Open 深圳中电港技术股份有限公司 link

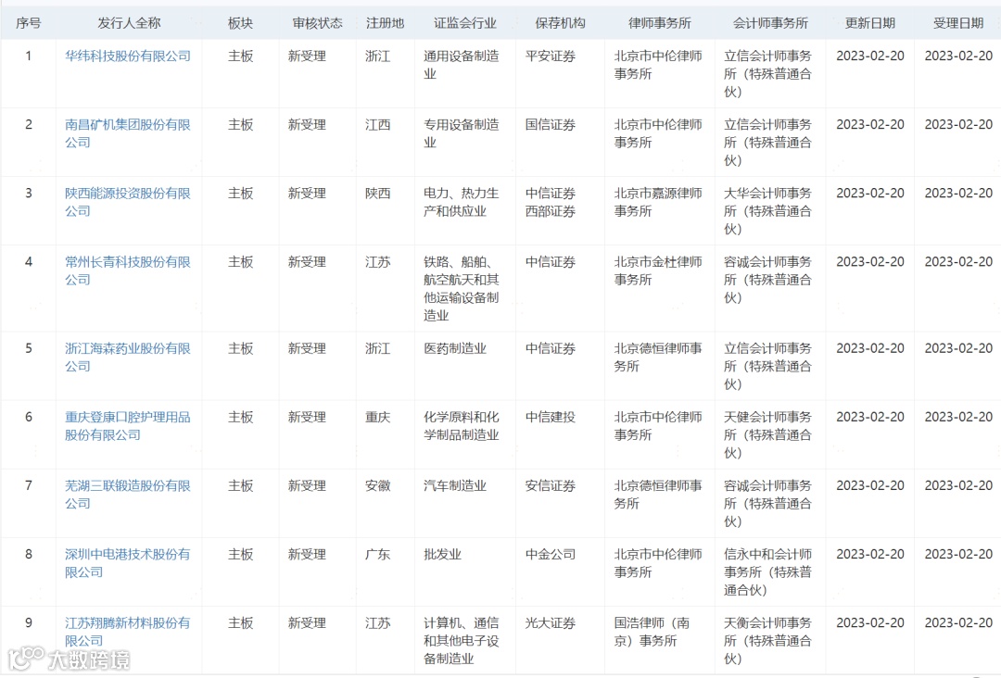[x=128, y=563]
